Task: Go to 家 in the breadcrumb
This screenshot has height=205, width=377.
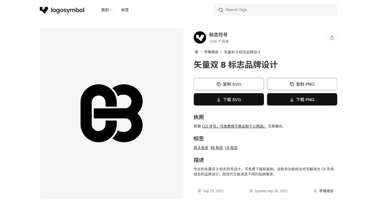Action: point(196,52)
